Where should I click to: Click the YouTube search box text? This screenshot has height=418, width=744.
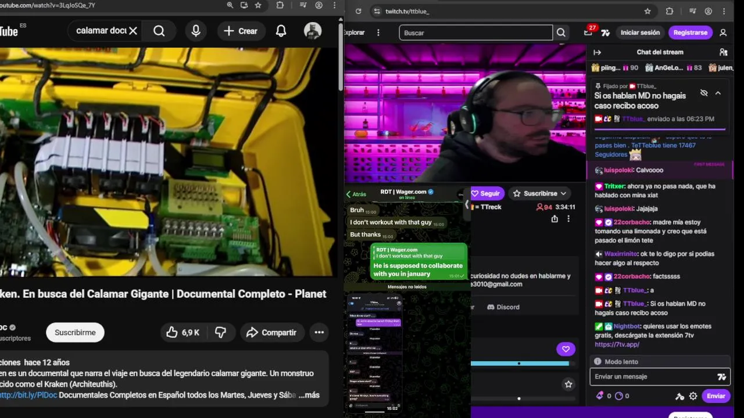[101, 31]
